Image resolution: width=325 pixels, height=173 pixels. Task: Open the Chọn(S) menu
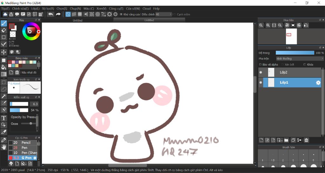click(x=62, y=9)
